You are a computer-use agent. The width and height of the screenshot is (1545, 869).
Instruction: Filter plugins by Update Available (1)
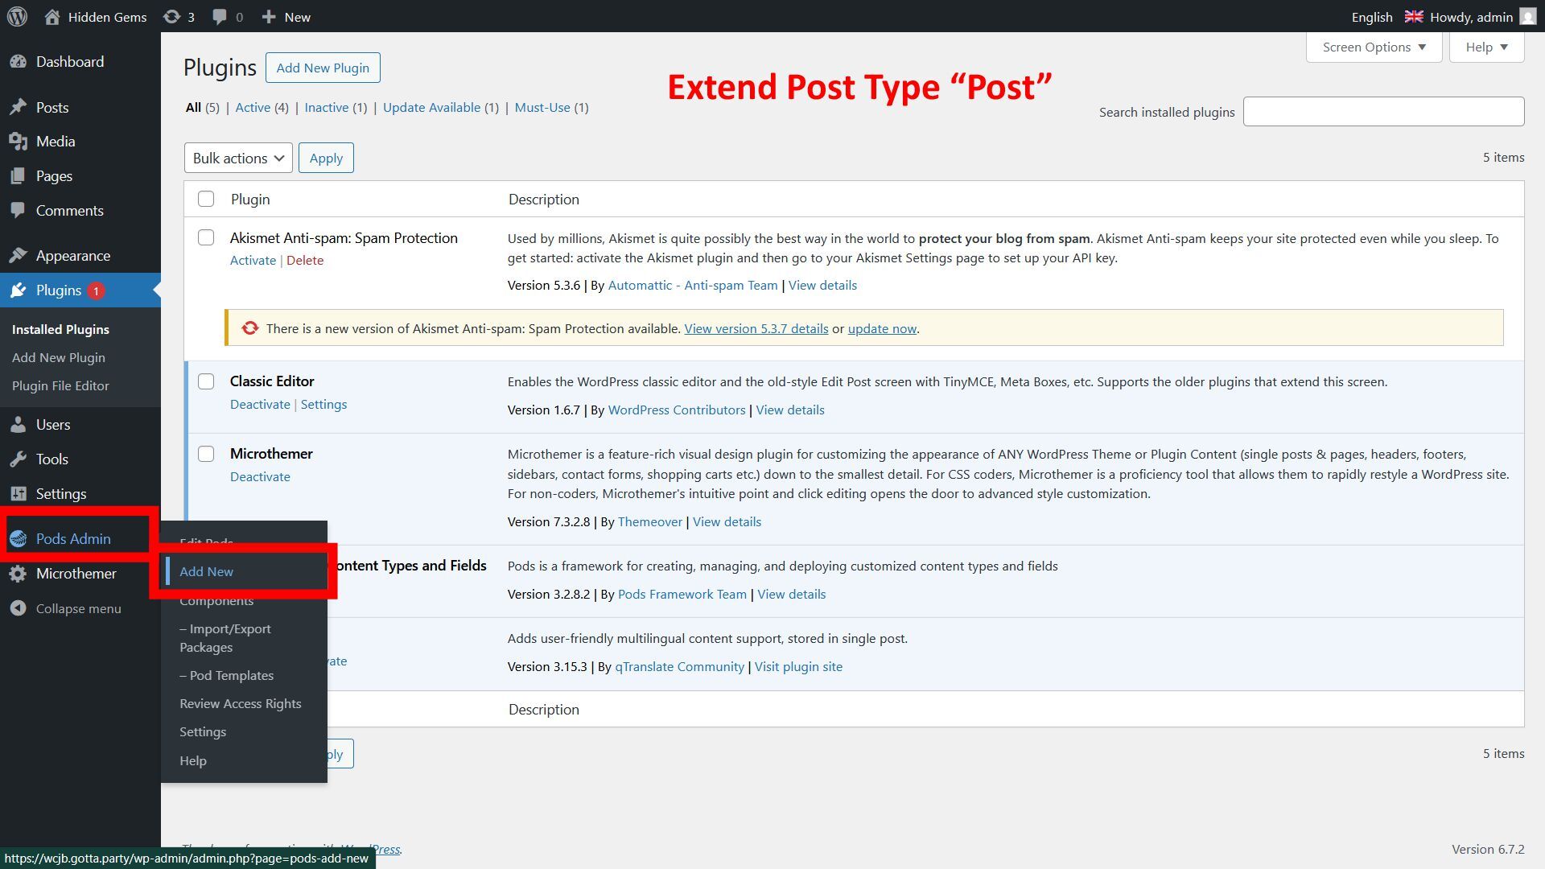(x=441, y=107)
